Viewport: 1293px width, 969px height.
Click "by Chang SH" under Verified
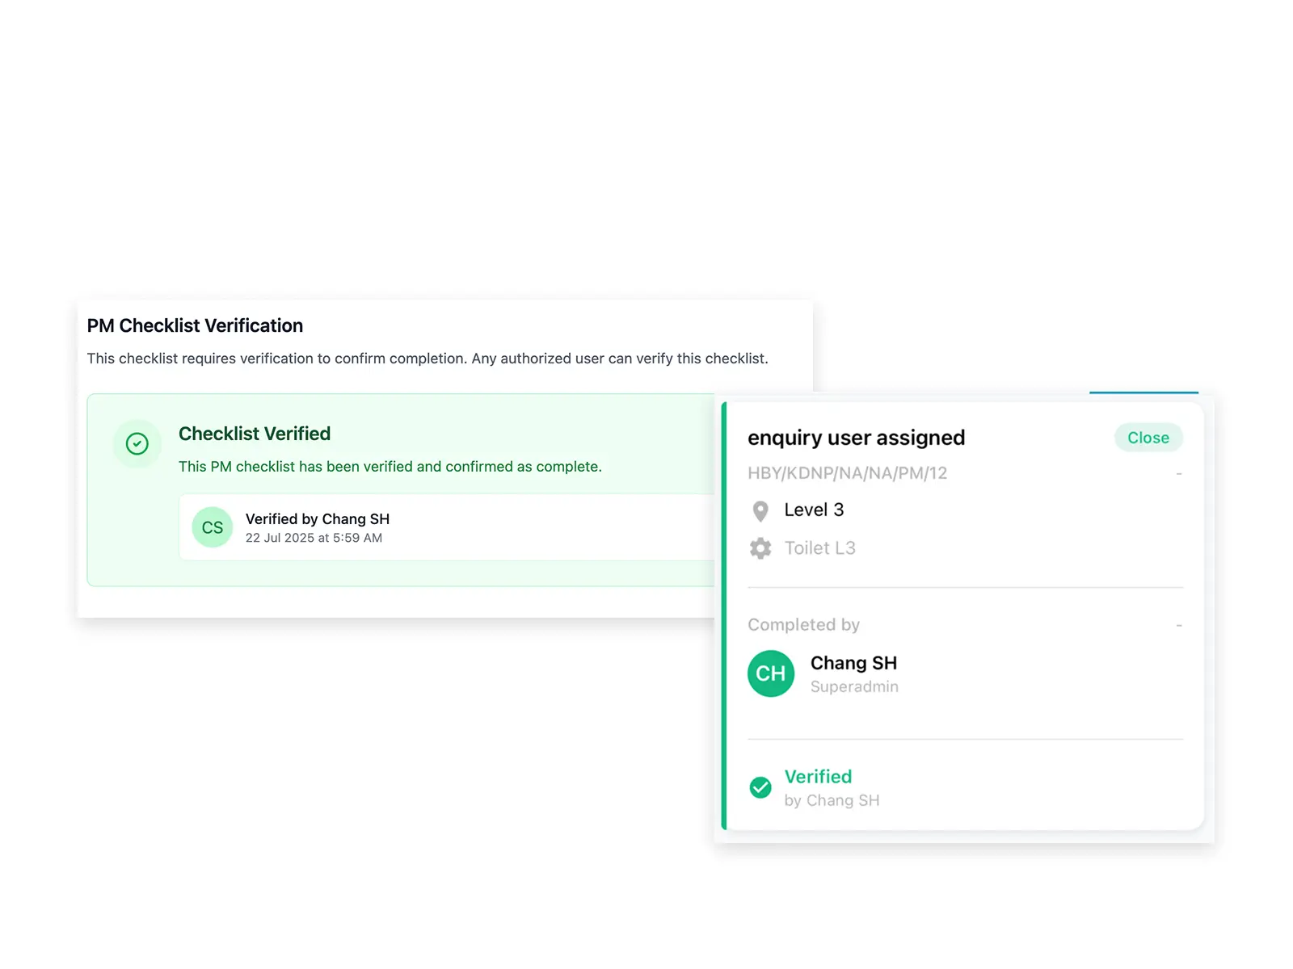tap(832, 800)
